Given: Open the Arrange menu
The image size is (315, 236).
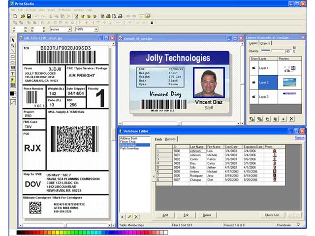Looking at the screenshot, I should point(31,10).
